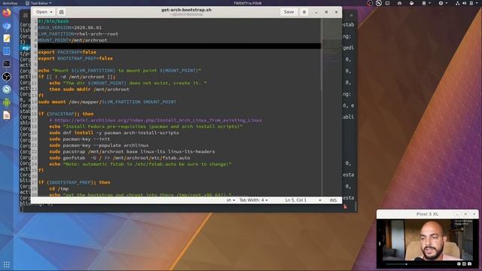The image size is (482, 271).
Task: Click the round disk tray icon in top bar
Action: tap(412, 3)
